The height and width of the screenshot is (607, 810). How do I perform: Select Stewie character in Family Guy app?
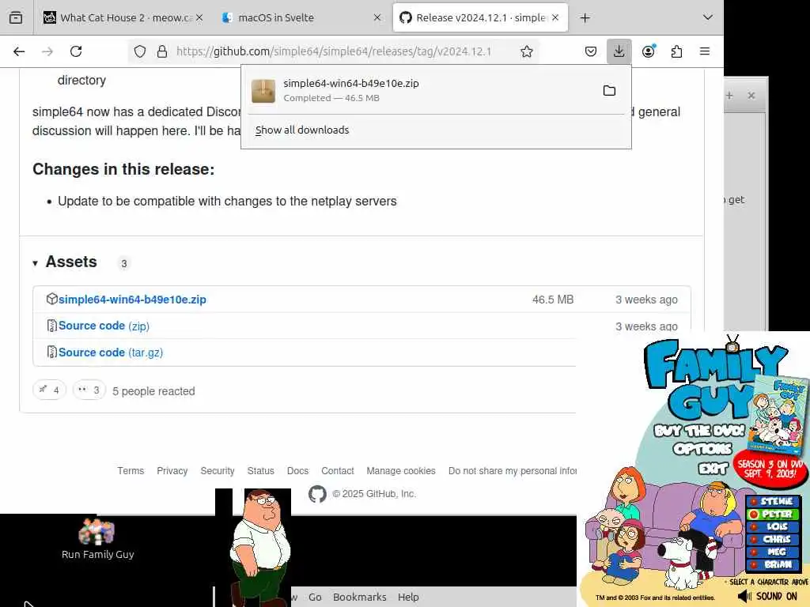click(772, 501)
